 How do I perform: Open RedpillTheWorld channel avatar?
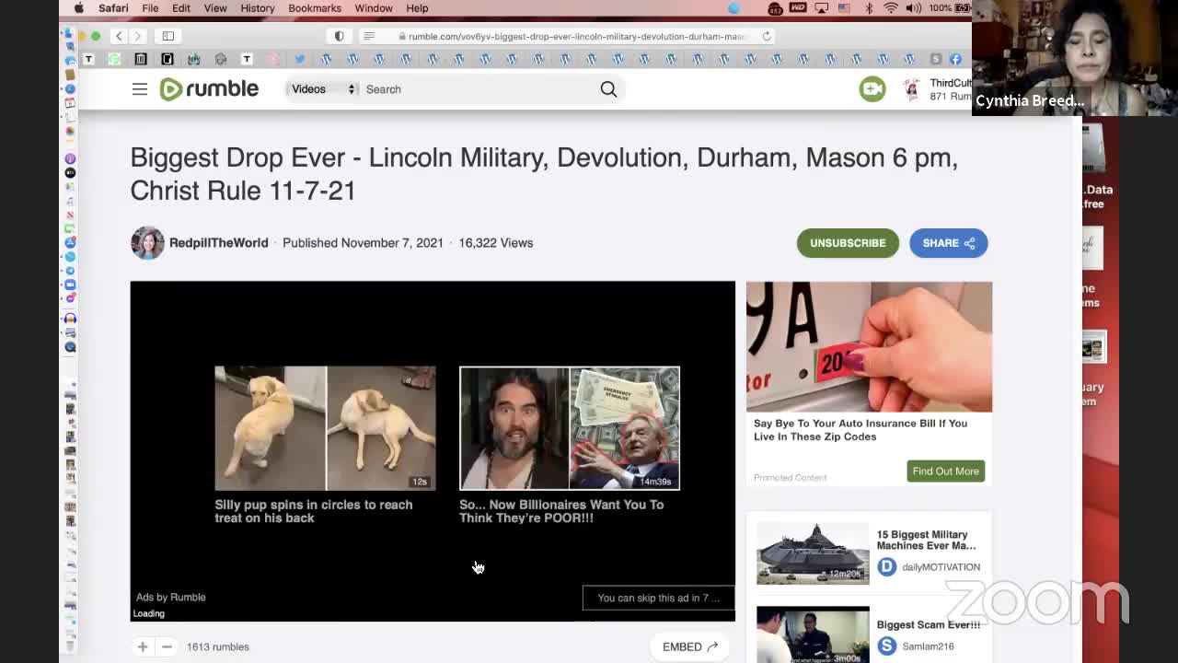click(147, 243)
